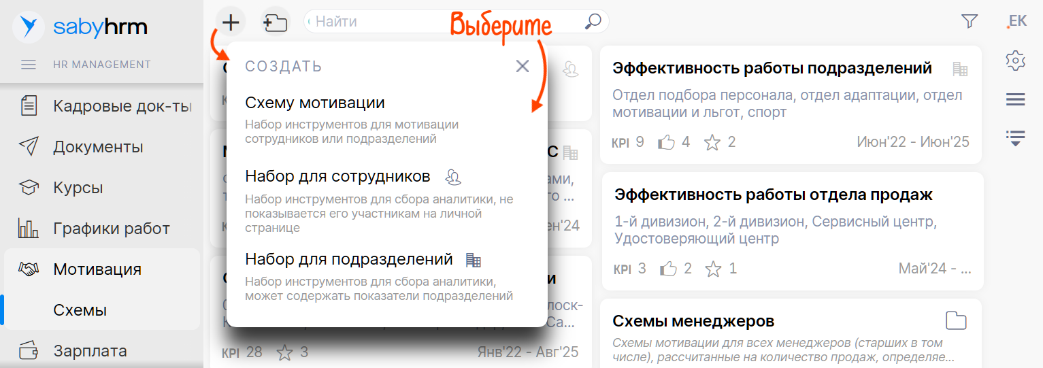Open the Схемы менеджеров folder
The width and height of the screenshot is (1043, 368).
[693, 321]
